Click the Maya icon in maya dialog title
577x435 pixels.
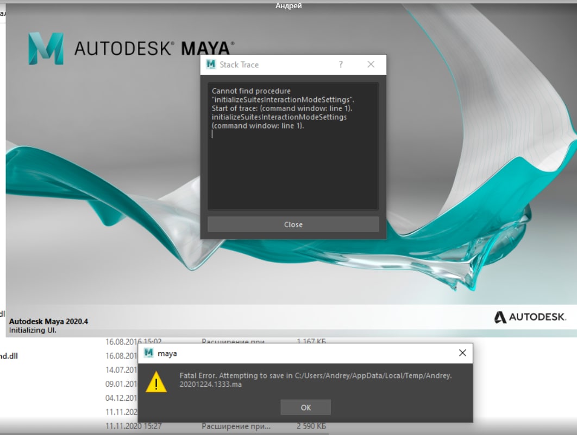point(149,353)
